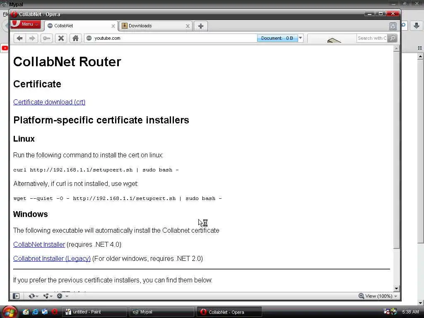Go back using the Opera back arrow
The image size is (424, 318).
pyautogui.click(x=20, y=38)
